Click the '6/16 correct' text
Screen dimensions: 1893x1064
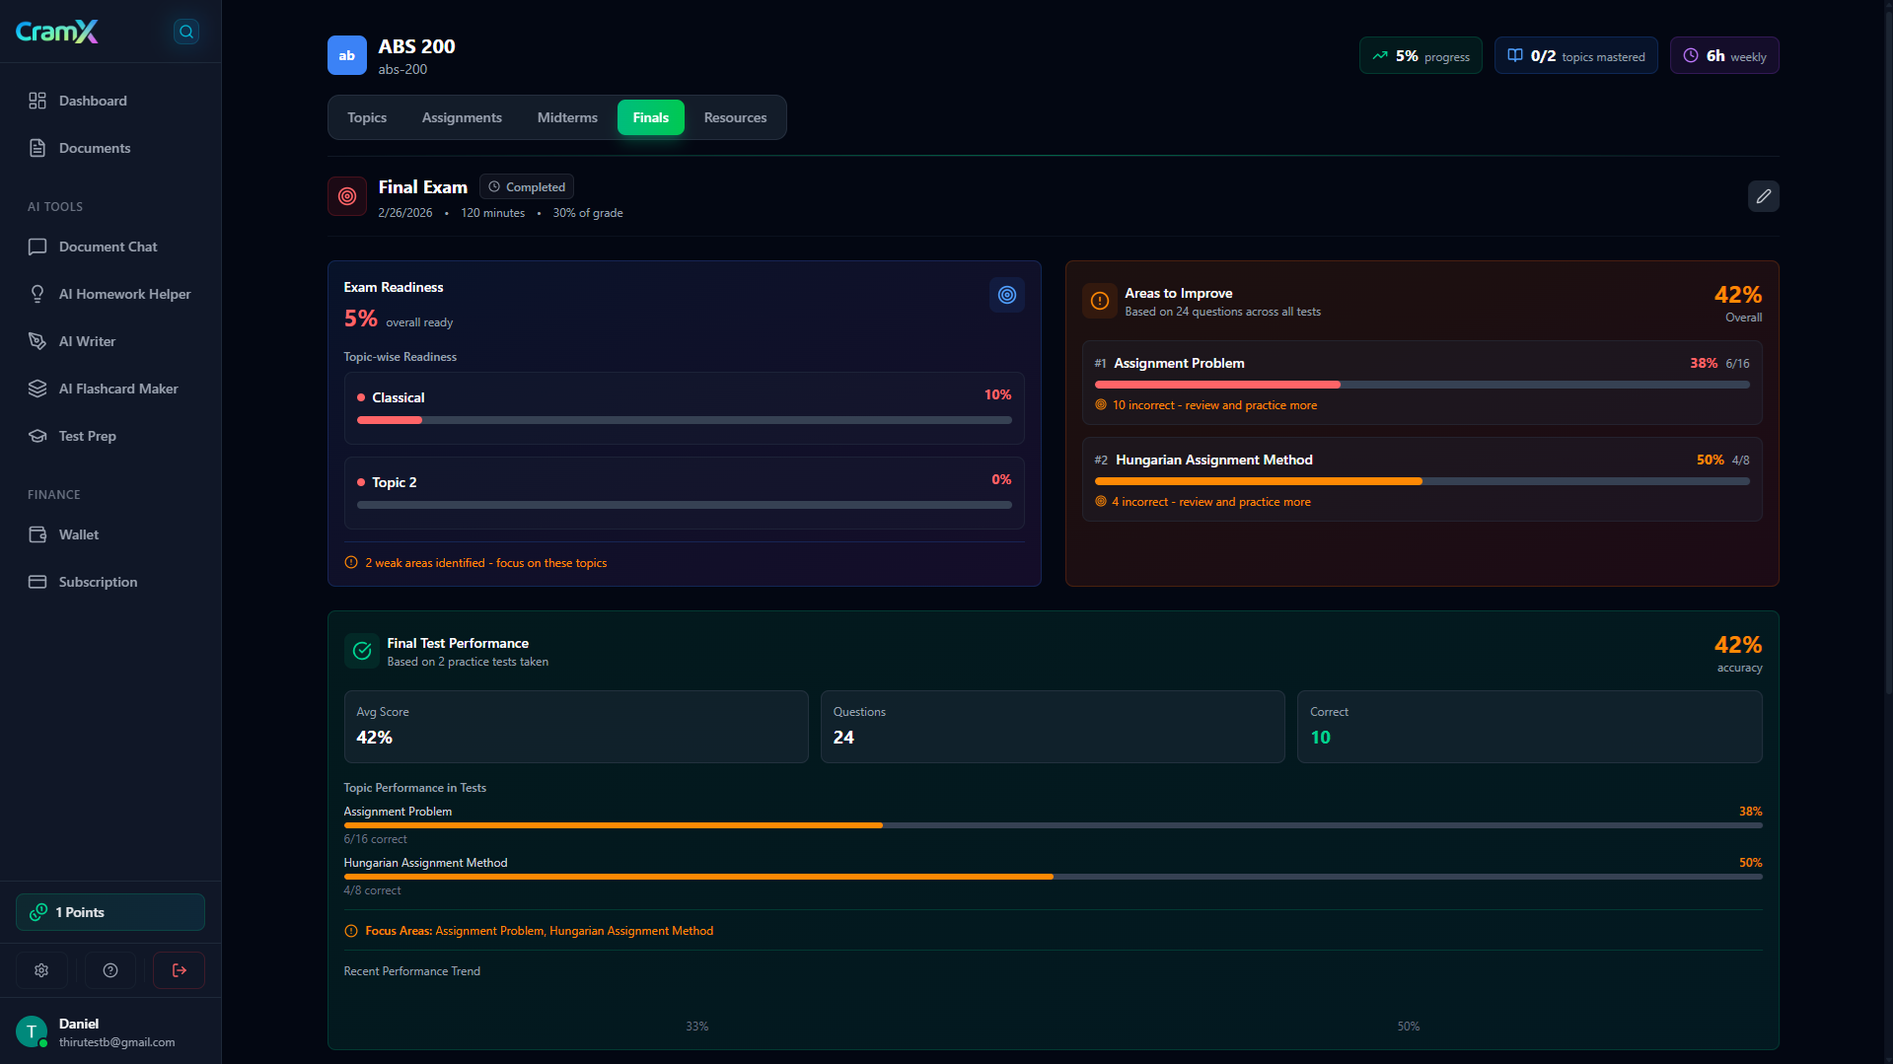(375, 839)
